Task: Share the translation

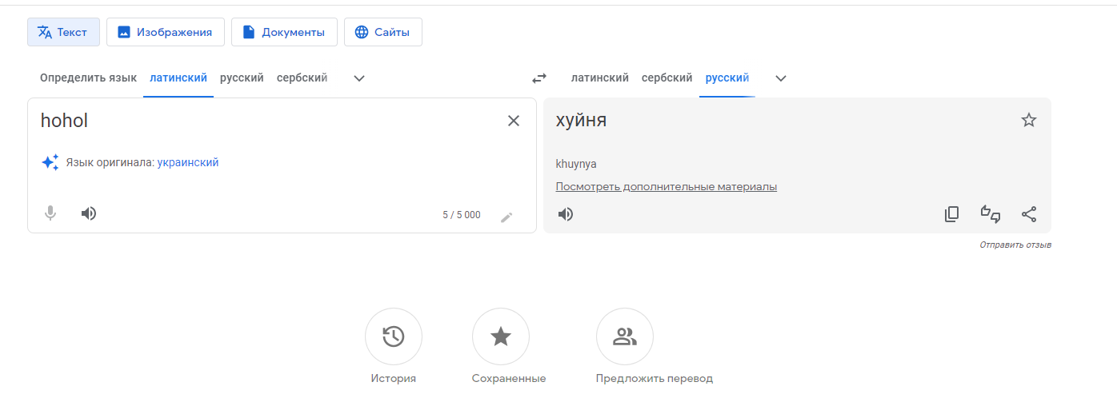Action: 1029,214
